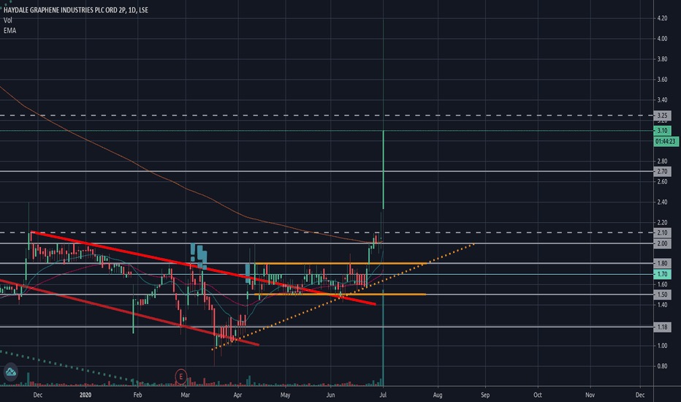The image size is (681, 402).
Task: Click the green 1.70 price label
Action: (662, 274)
